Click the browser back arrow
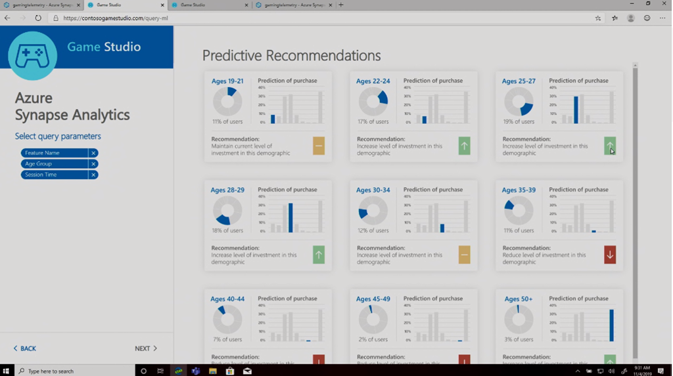This screenshot has width=673, height=376. 7,18
